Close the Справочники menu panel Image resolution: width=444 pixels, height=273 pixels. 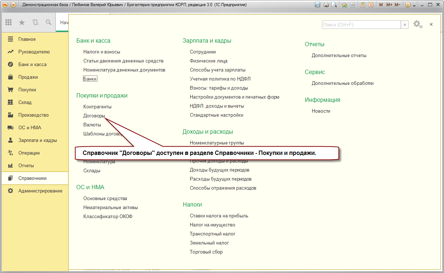click(431, 24)
